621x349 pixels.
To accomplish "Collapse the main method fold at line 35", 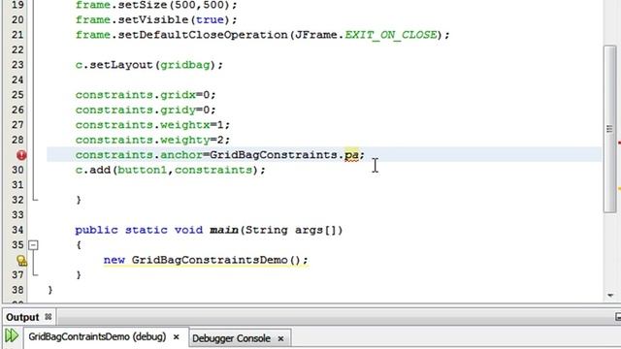I will (33, 245).
